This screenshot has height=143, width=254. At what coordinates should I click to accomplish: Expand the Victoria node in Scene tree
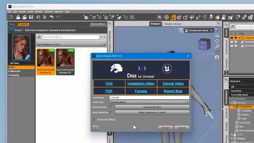tap(240, 38)
